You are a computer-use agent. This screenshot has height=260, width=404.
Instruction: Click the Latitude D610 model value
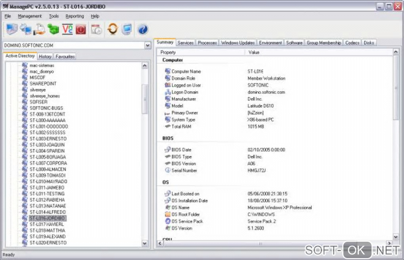coord(261,106)
